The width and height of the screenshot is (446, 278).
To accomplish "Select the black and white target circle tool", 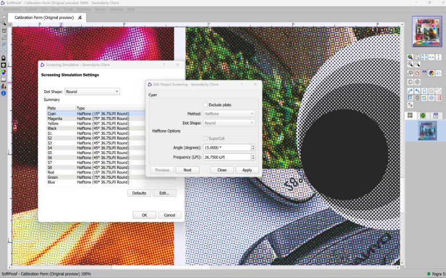I will click(3, 65).
